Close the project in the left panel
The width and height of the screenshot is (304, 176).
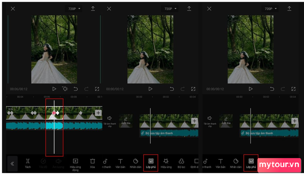[13, 9]
